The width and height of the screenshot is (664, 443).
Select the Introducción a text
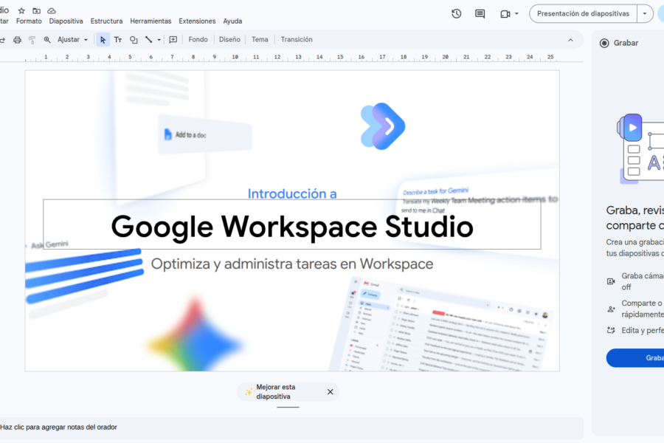point(292,193)
